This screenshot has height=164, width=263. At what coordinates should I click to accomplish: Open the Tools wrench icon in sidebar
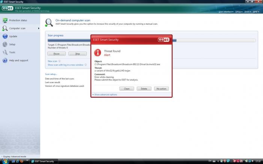[x=5, y=52]
